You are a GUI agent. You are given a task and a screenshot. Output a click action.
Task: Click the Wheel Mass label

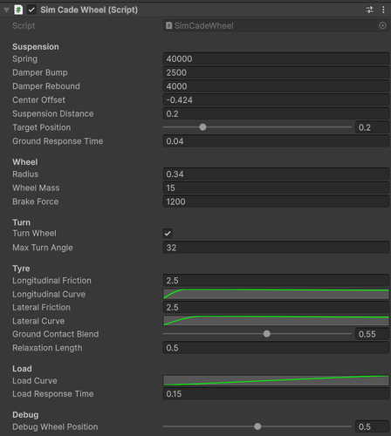pyautogui.click(x=36, y=187)
